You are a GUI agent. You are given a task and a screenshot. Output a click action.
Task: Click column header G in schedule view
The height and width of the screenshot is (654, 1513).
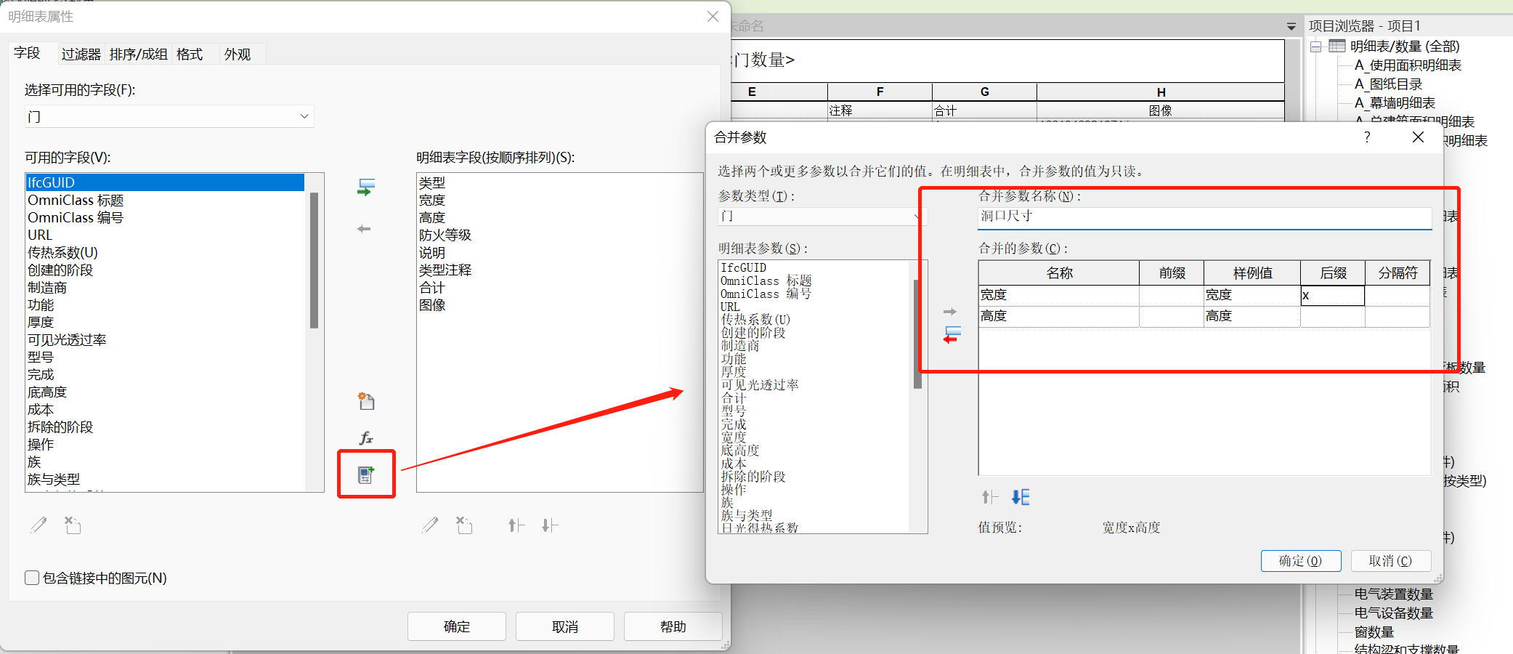[984, 92]
